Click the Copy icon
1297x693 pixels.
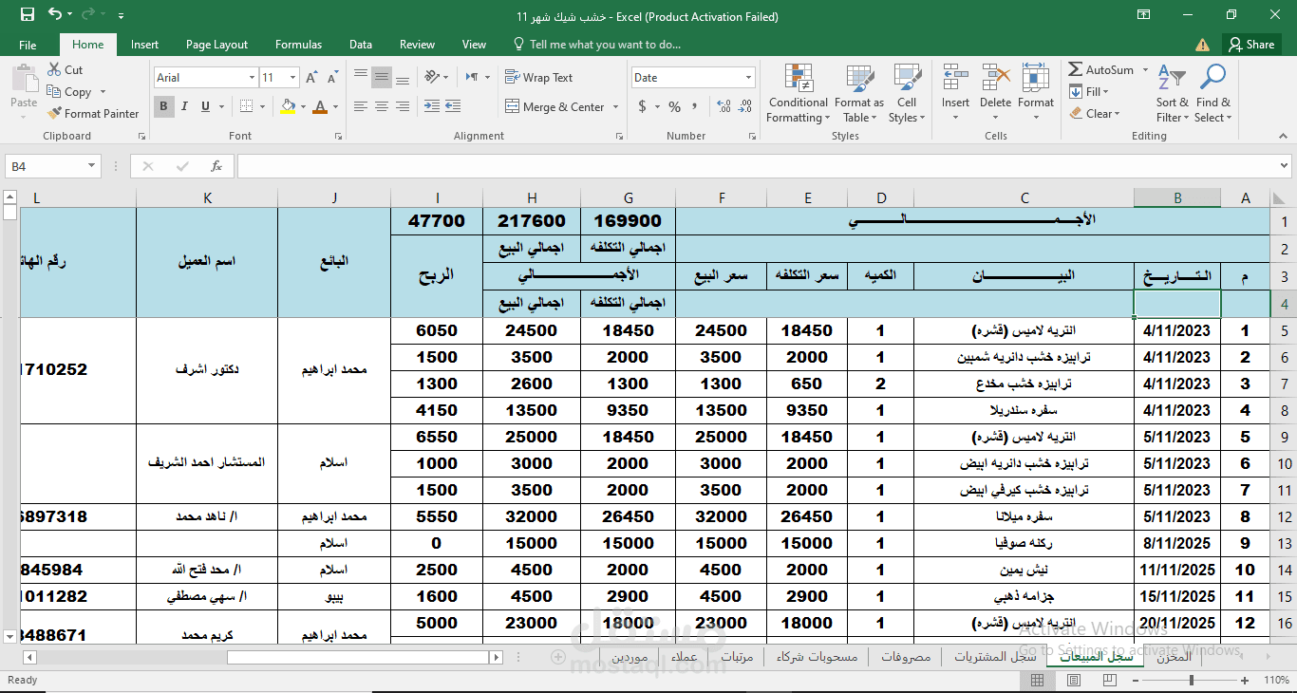[x=53, y=92]
